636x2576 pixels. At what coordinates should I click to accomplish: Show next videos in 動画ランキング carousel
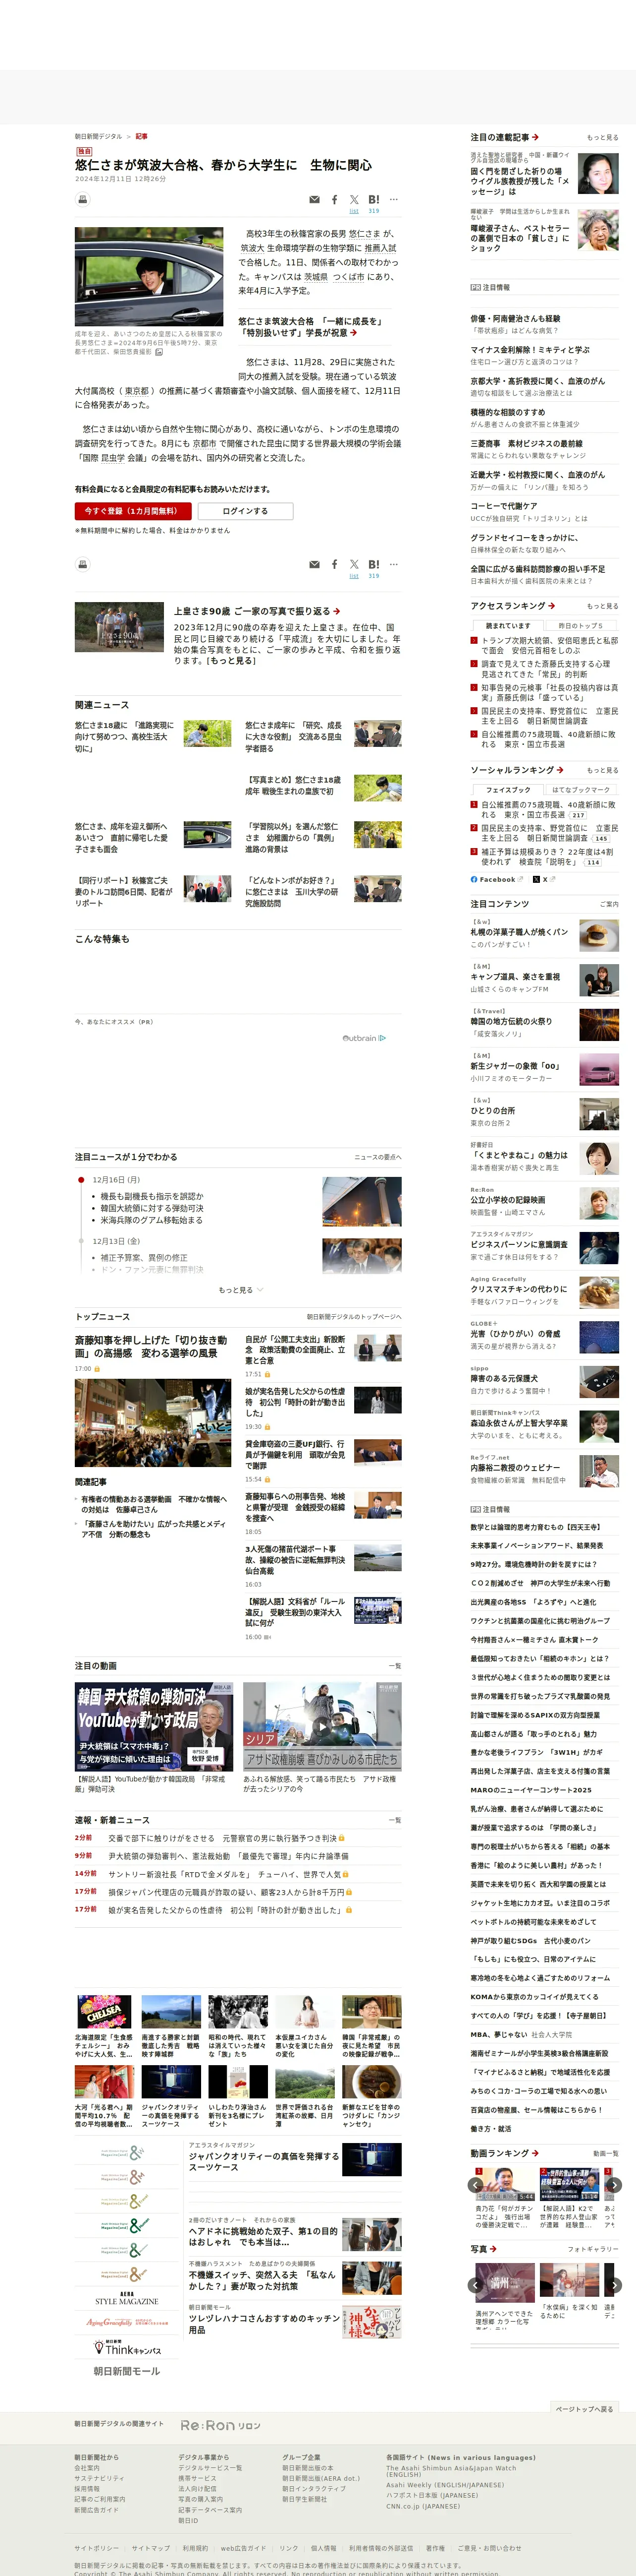(x=614, y=2185)
